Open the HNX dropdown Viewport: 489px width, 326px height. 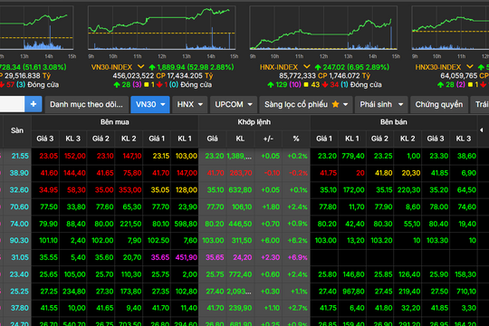coord(189,104)
